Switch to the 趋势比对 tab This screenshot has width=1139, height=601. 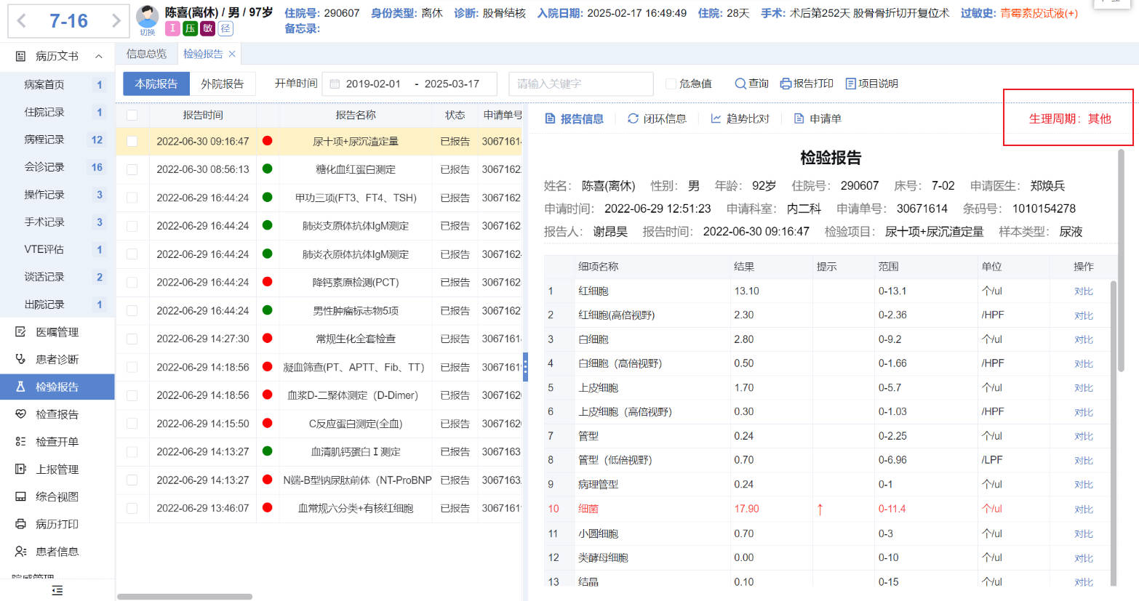(740, 118)
